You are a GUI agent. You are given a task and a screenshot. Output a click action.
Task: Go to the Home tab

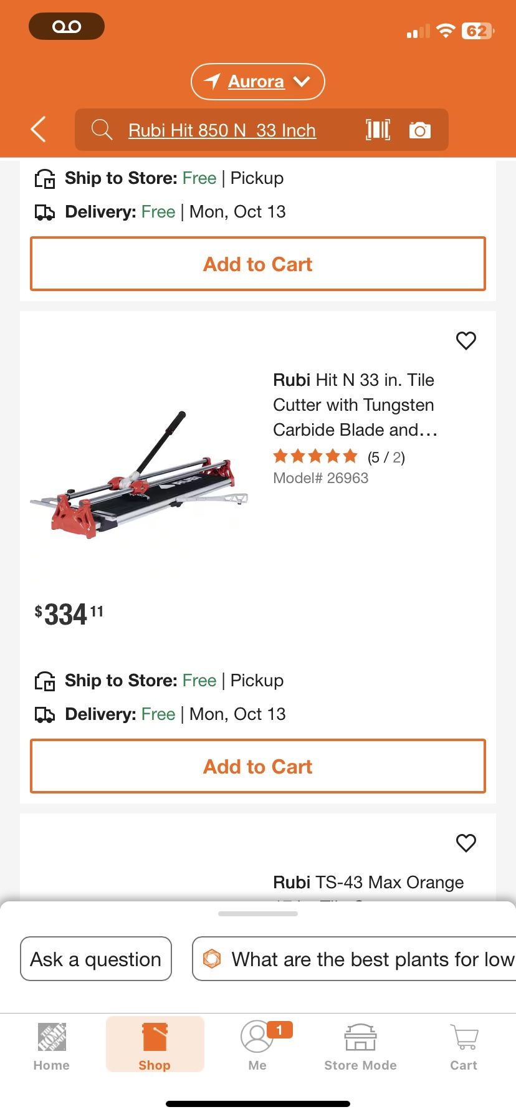pyautogui.click(x=52, y=1046)
